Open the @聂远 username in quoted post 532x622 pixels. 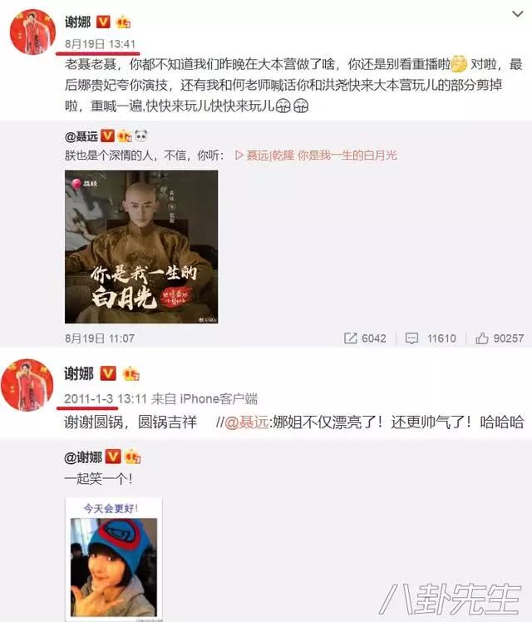coord(81,136)
